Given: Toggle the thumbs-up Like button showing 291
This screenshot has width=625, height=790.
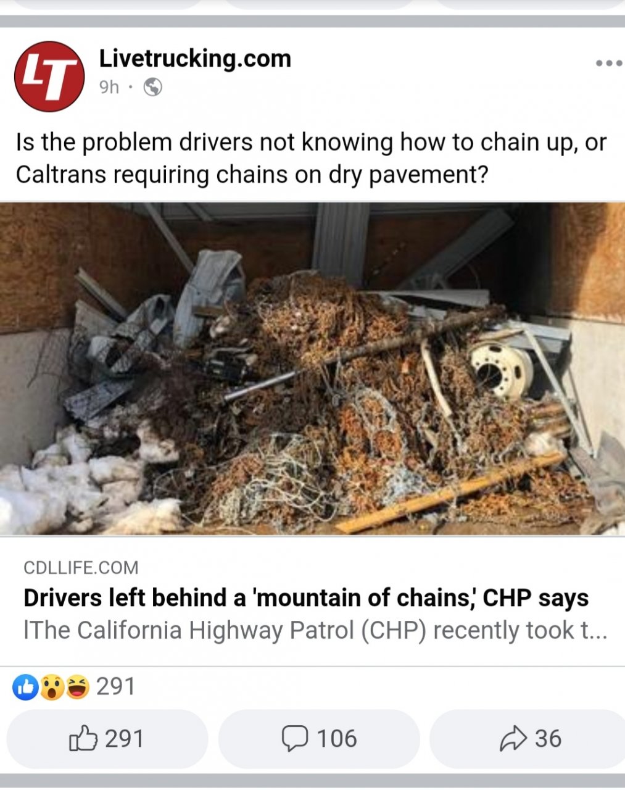Looking at the screenshot, I should [x=107, y=739].
